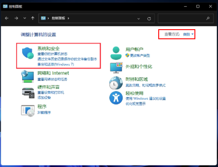This screenshot has height=167, width=218.
Task: Click inside the Control Panel search box
Action: point(186,18)
